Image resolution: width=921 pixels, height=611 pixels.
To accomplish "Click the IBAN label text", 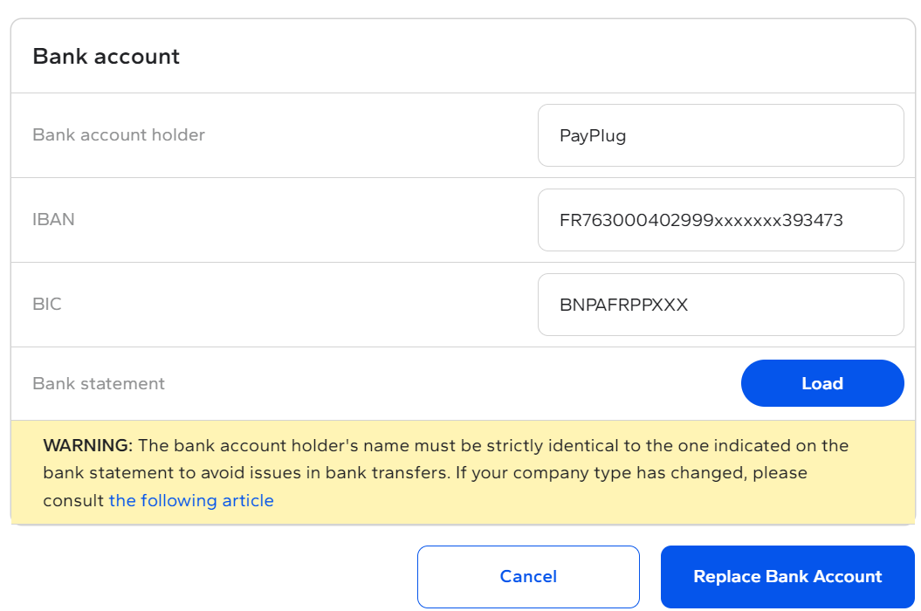I will [53, 219].
